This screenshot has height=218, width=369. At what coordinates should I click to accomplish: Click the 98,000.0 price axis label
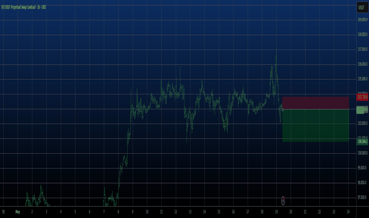(x=362, y=183)
